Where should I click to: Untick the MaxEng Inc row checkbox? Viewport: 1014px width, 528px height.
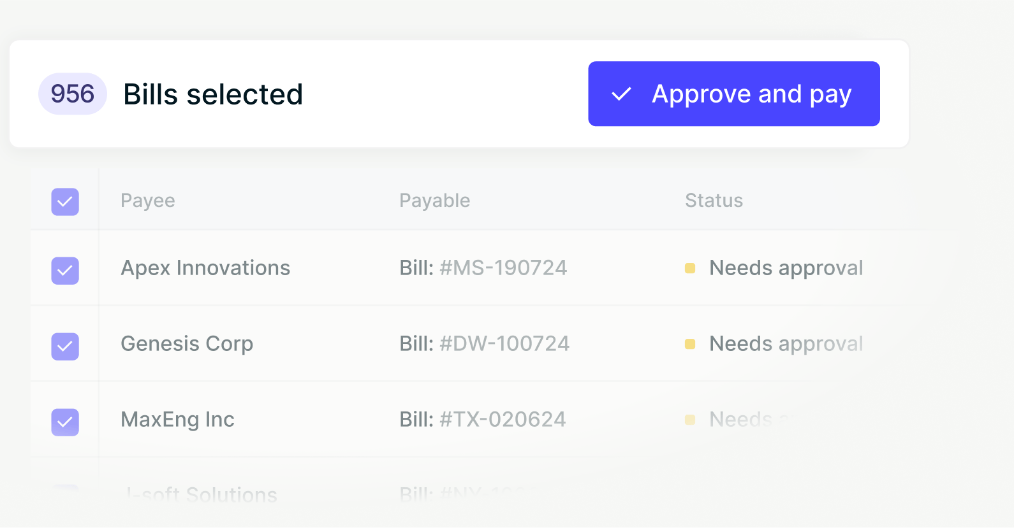(x=65, y=422)
